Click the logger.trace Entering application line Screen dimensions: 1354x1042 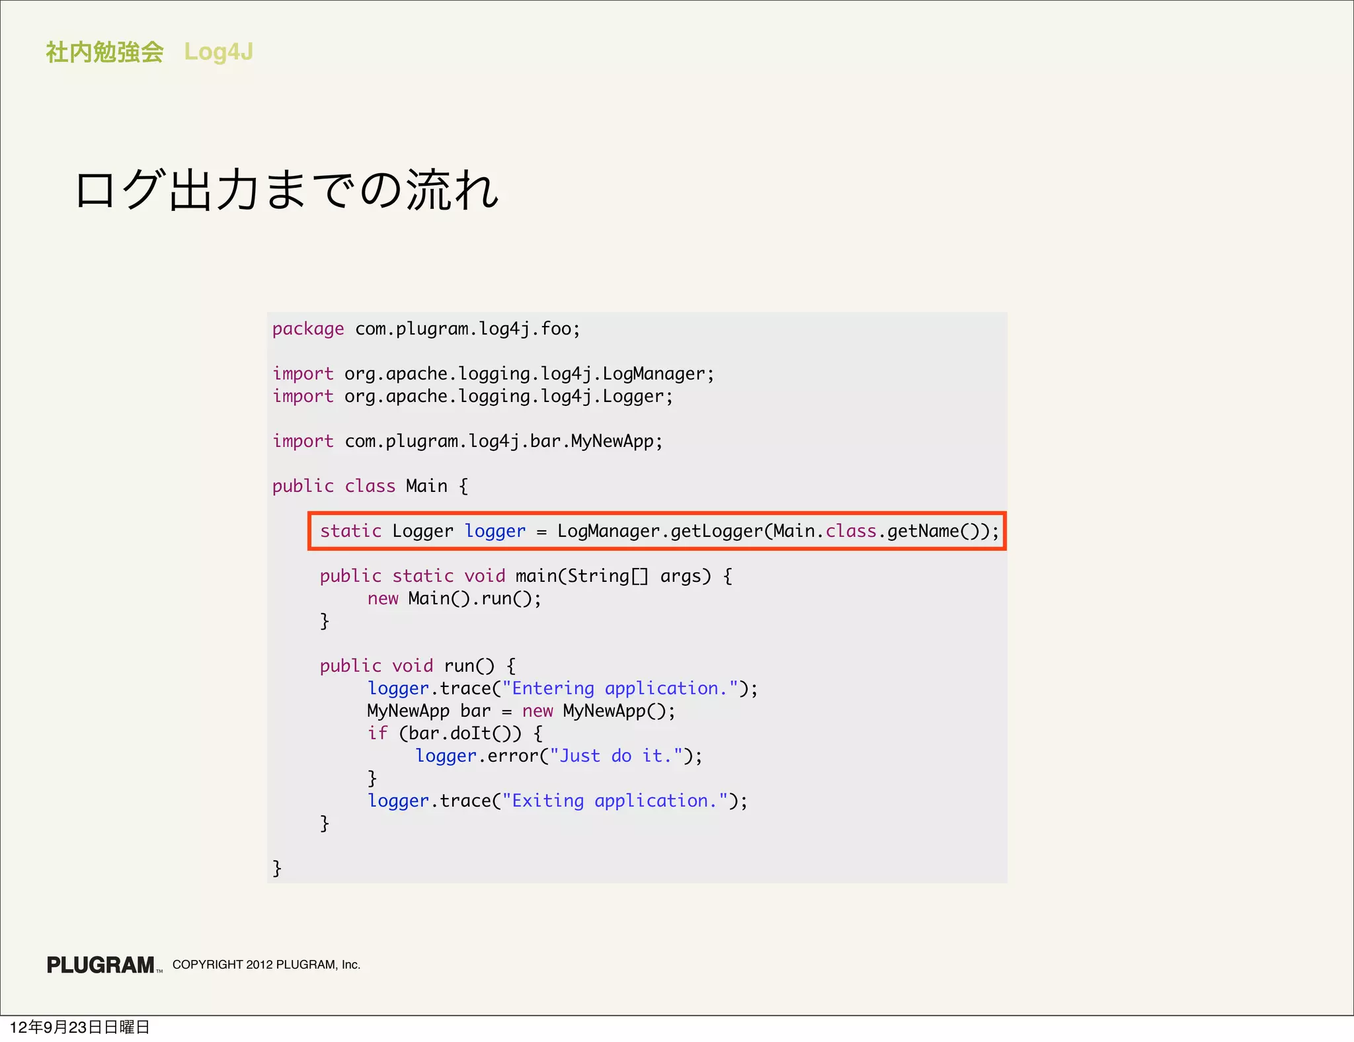(563, 688)
